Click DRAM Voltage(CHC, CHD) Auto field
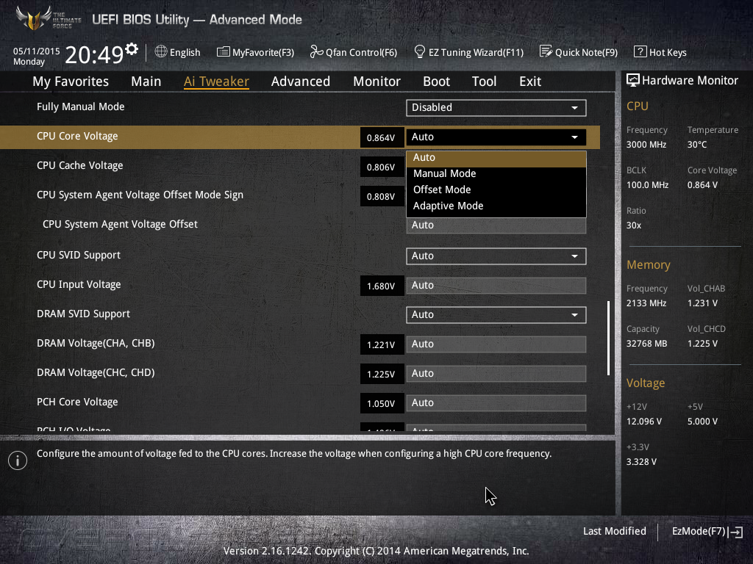The image size is (753, 564). 496,374
